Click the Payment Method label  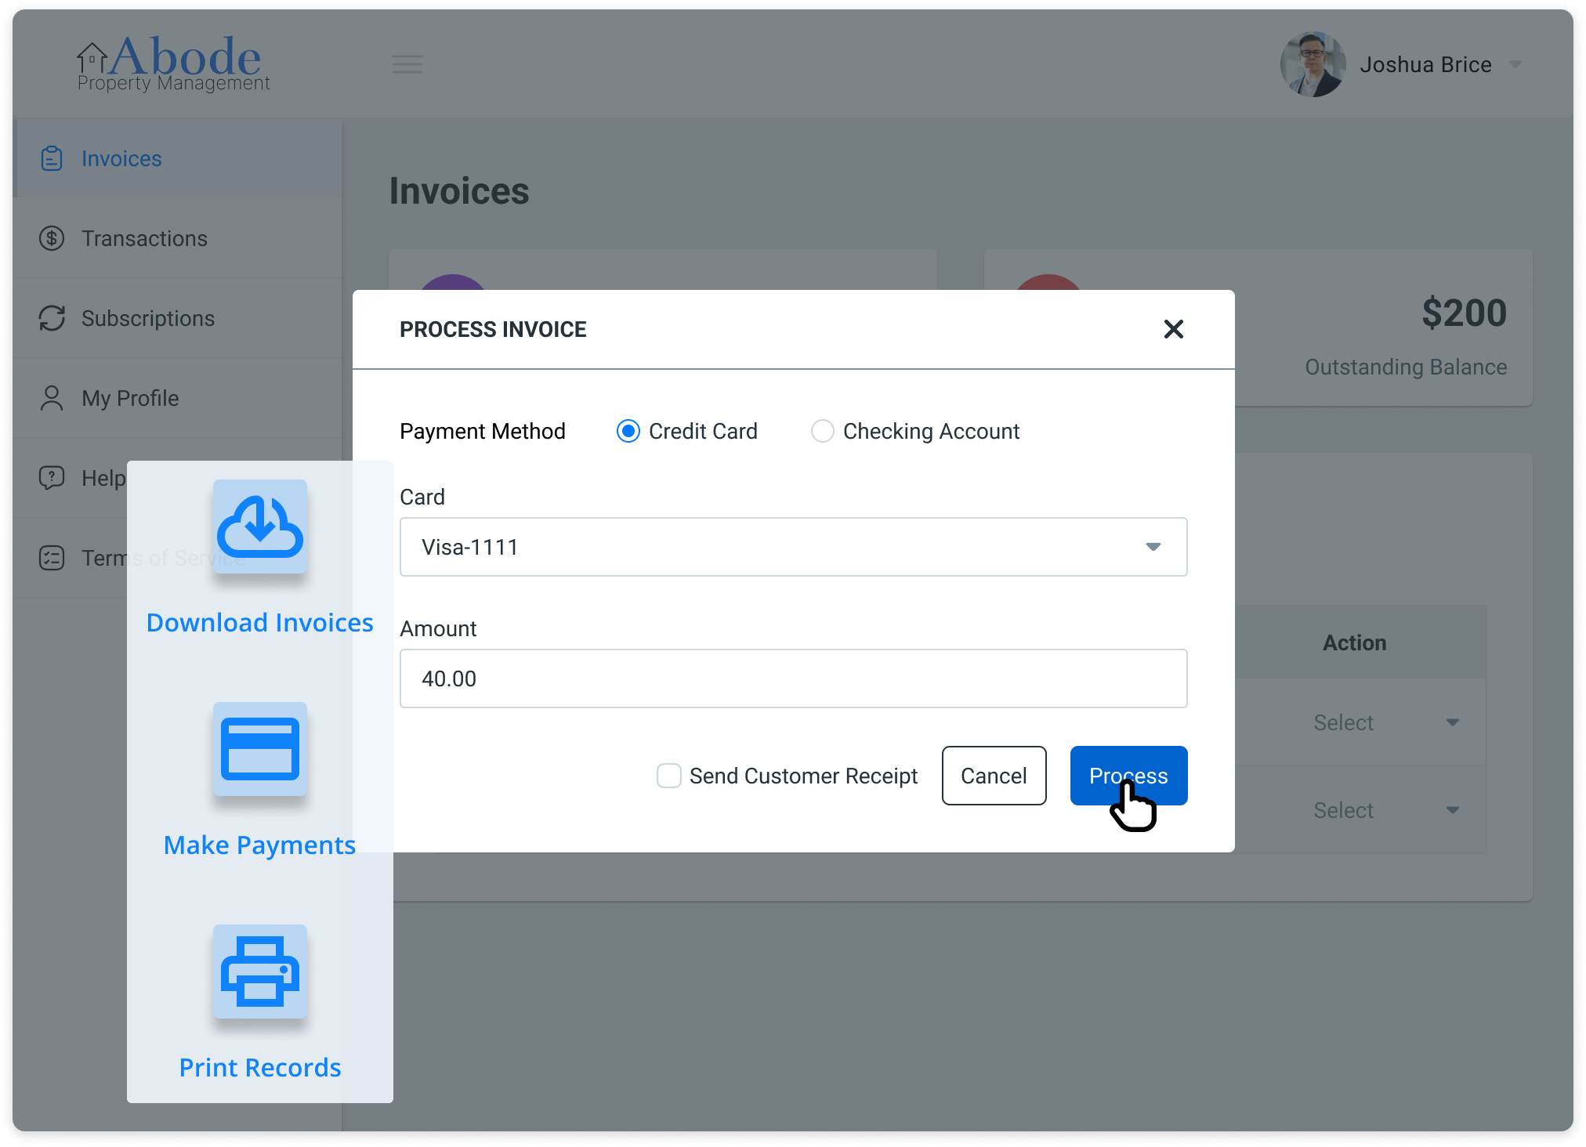483,431
